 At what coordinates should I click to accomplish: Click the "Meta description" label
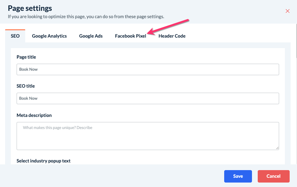34,115
